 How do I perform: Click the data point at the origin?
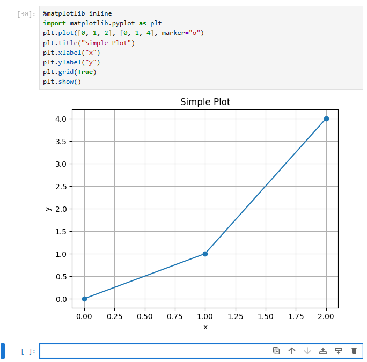pyautogui.click(x=84, y=299)
